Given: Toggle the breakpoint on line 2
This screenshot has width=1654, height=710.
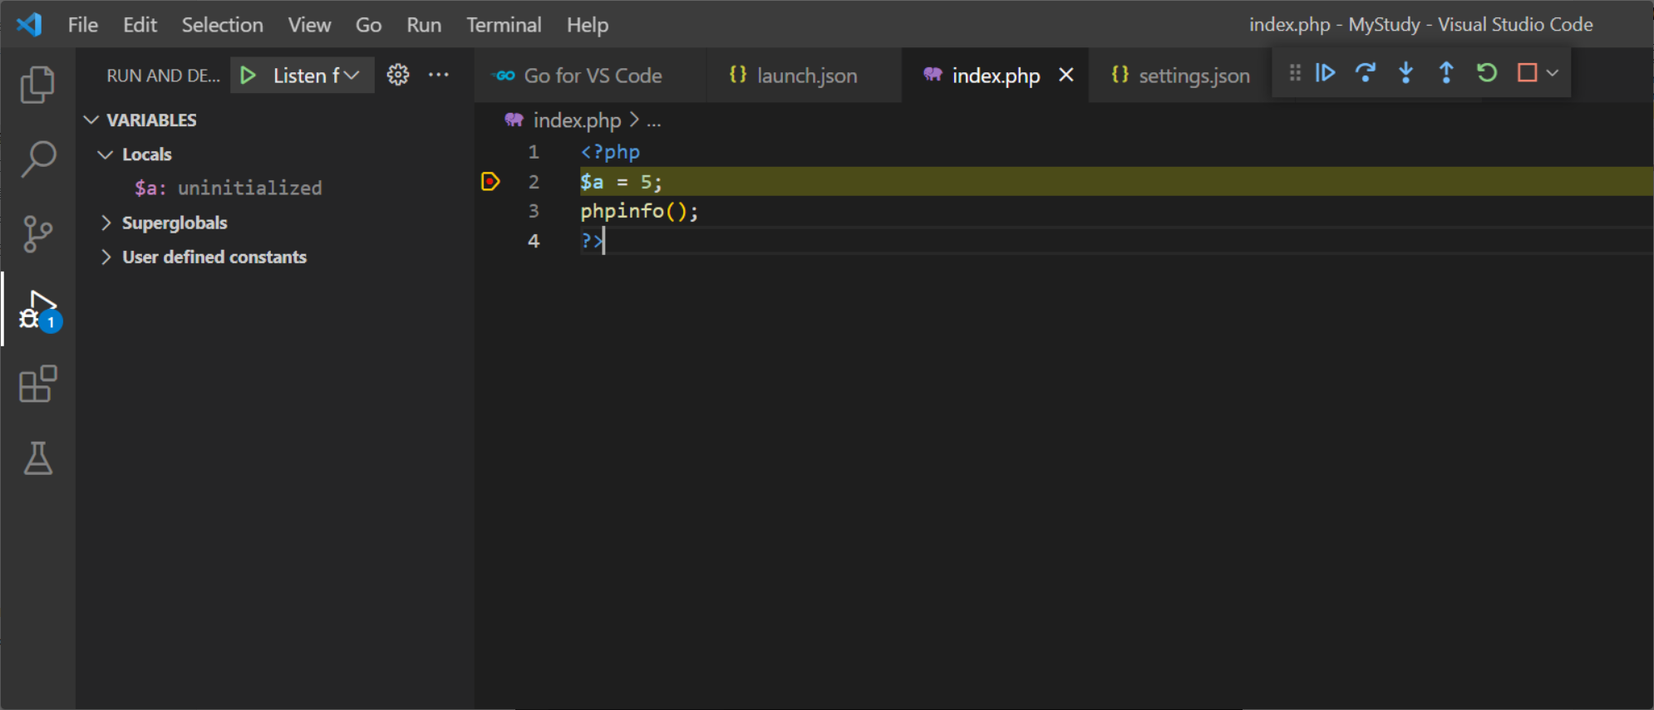Looking at the screenshot, I should pos(490,181).
